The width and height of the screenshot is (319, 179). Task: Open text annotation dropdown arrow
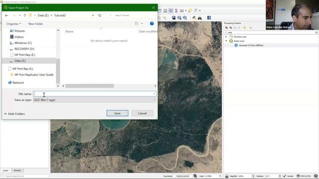tap(200, 10)
